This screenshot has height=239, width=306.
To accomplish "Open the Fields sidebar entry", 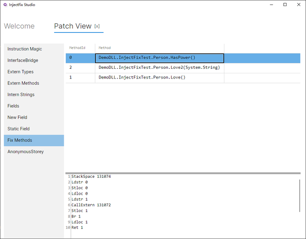I will tap(13, 106).
